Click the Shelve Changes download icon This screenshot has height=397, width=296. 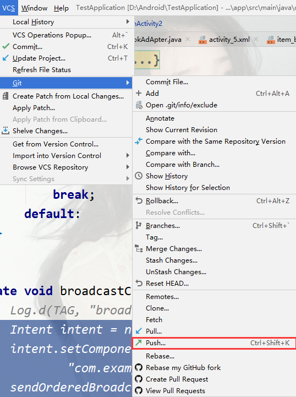point(6,130)
